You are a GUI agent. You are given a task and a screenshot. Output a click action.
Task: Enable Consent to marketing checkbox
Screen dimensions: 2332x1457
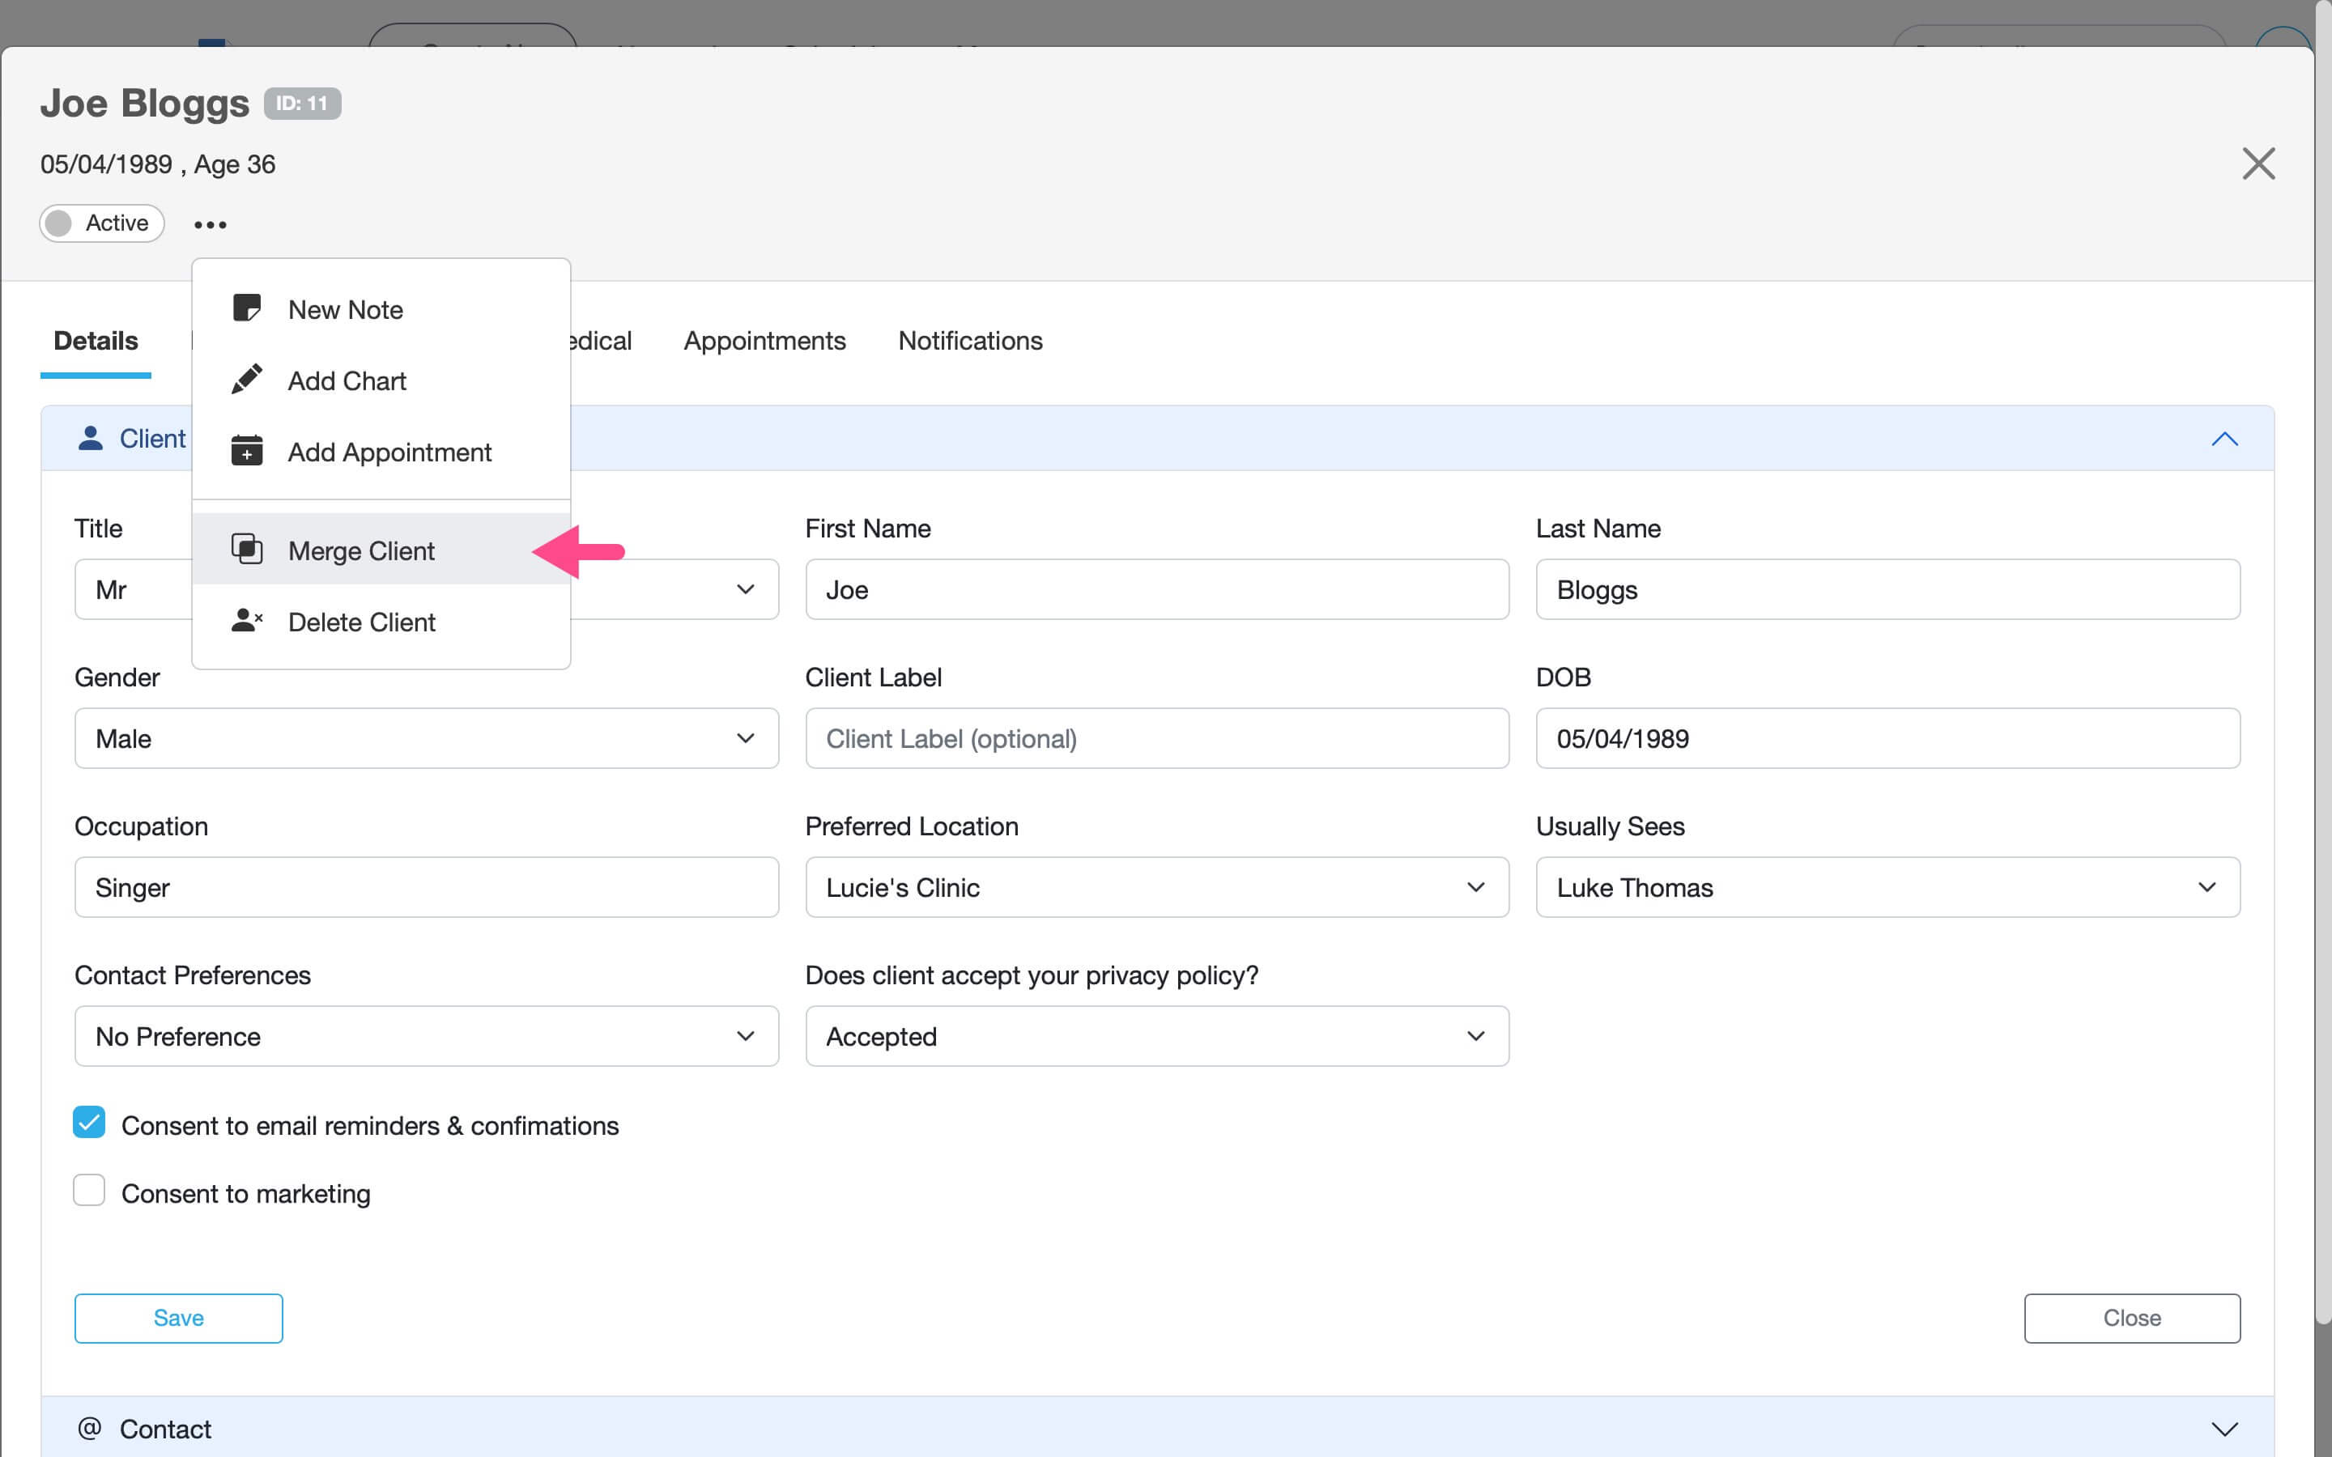tap(90, 1191)
